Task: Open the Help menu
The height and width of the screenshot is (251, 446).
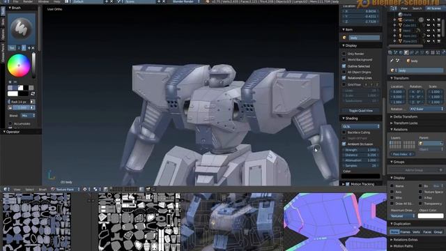Action: pos(57,1)
